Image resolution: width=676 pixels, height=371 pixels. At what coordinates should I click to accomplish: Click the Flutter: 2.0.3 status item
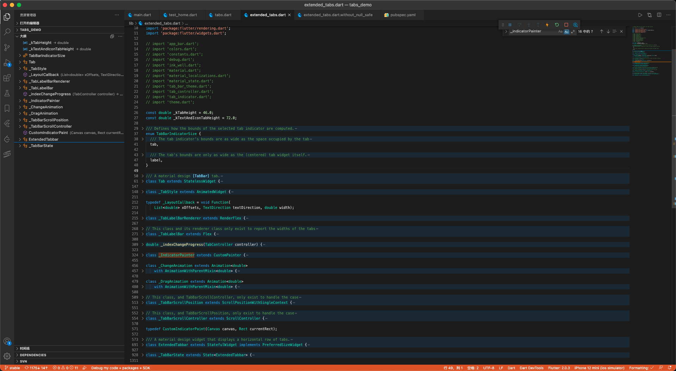click(559, 368)
